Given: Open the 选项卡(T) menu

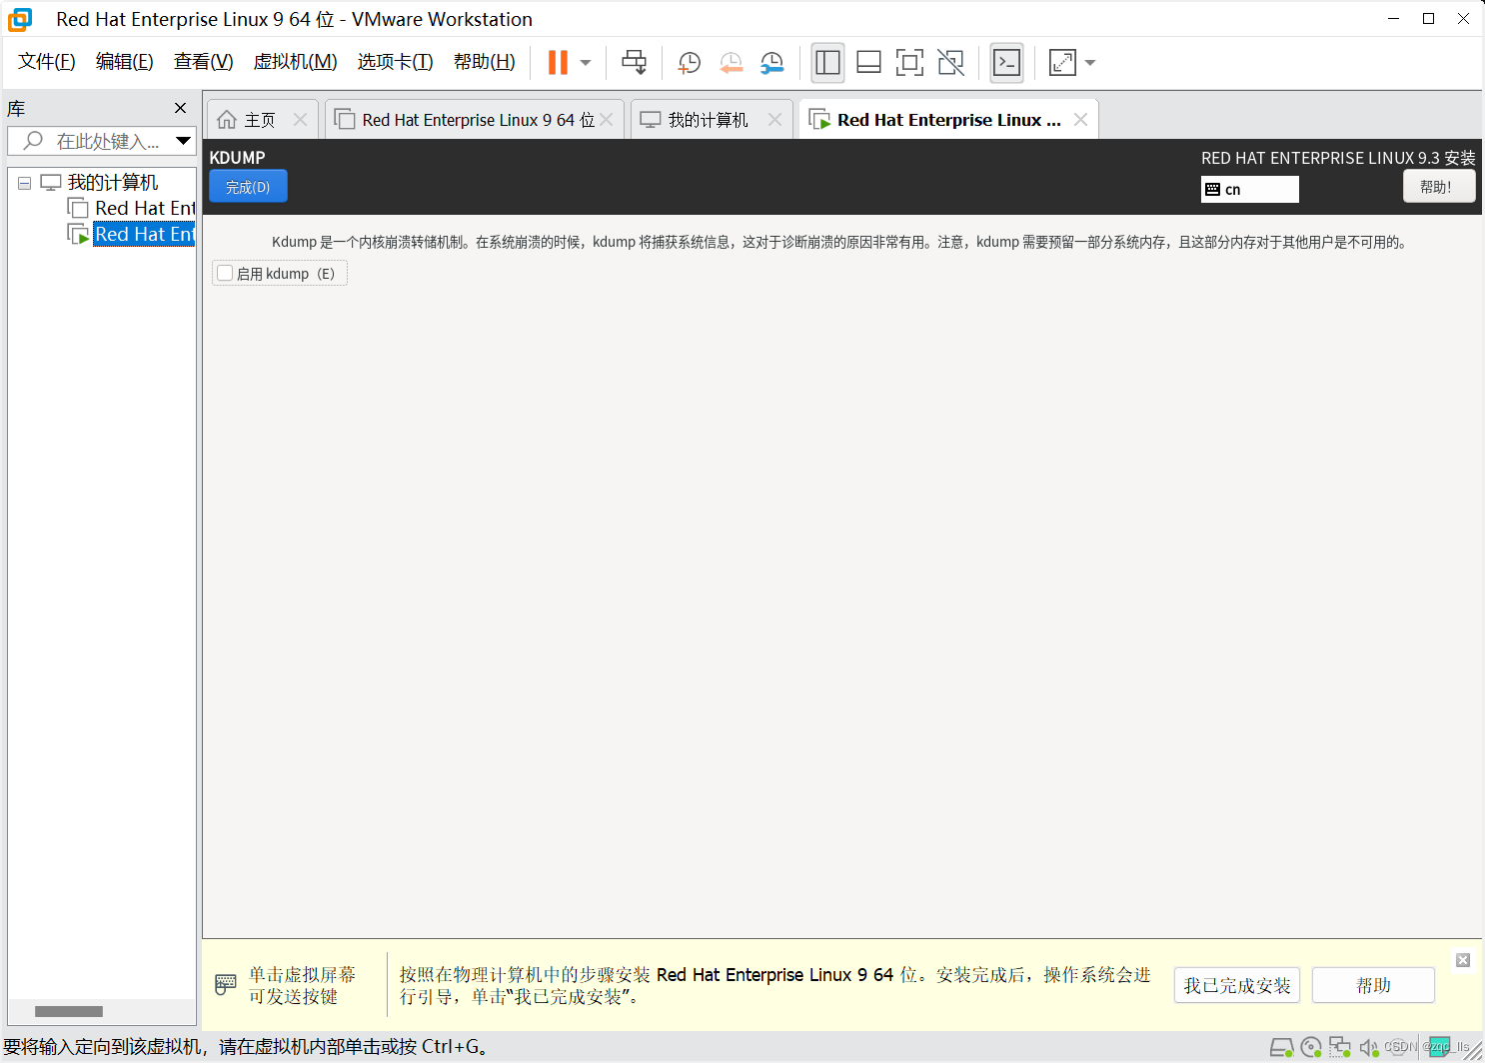Looking at the screenshot, I should [x=396, y=62].
